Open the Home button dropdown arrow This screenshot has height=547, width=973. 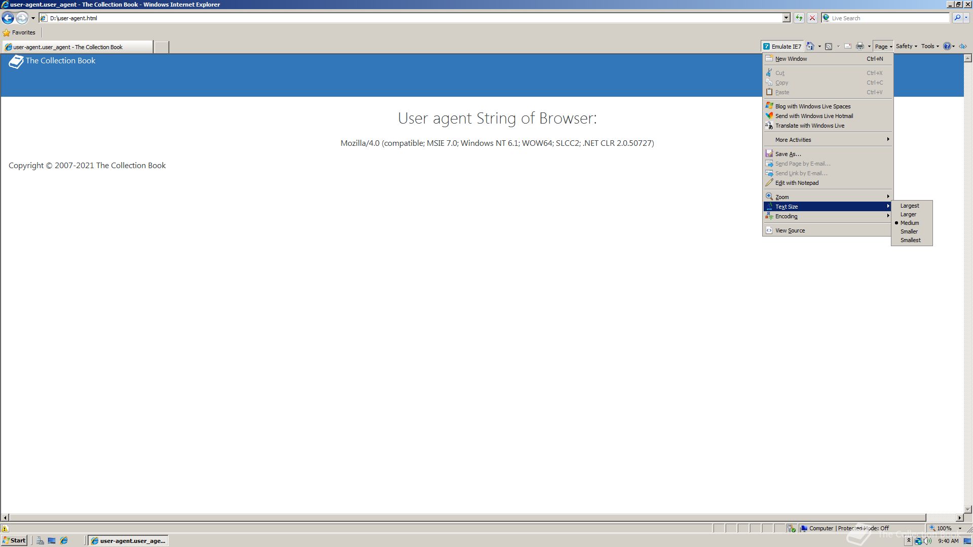point(819,47)
